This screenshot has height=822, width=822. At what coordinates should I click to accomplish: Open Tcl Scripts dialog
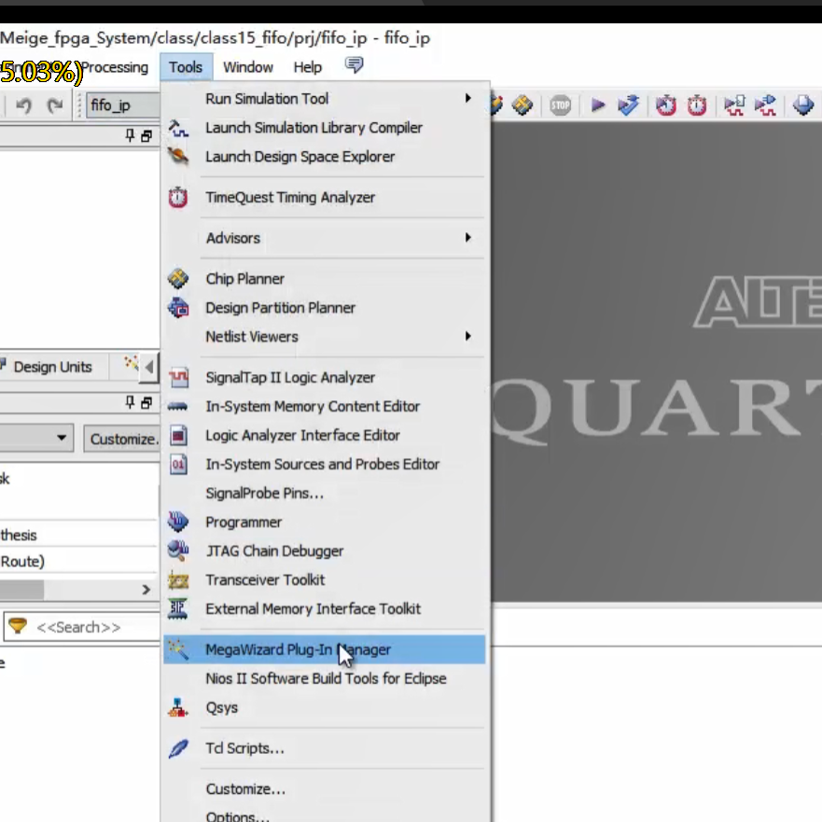click(324, 748)
